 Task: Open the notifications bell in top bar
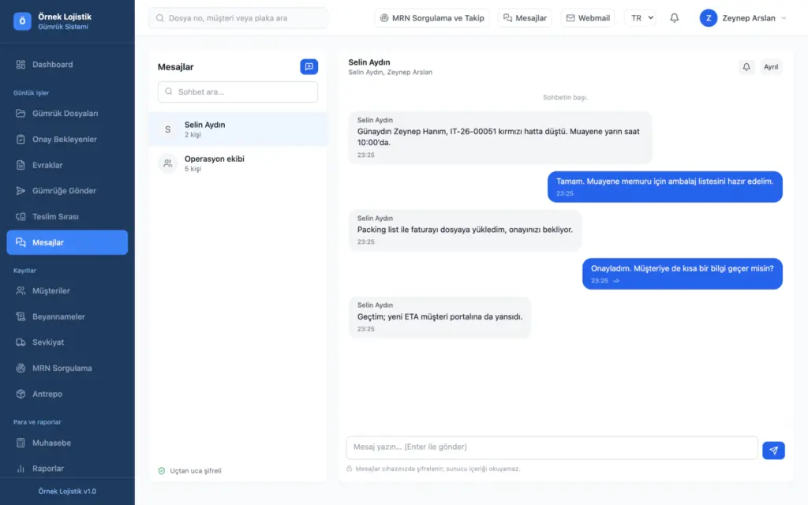674,18
